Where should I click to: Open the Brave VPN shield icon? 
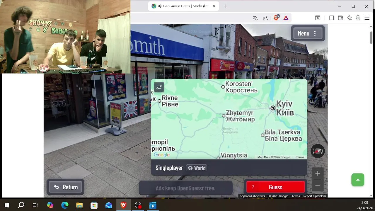point(358,18)
